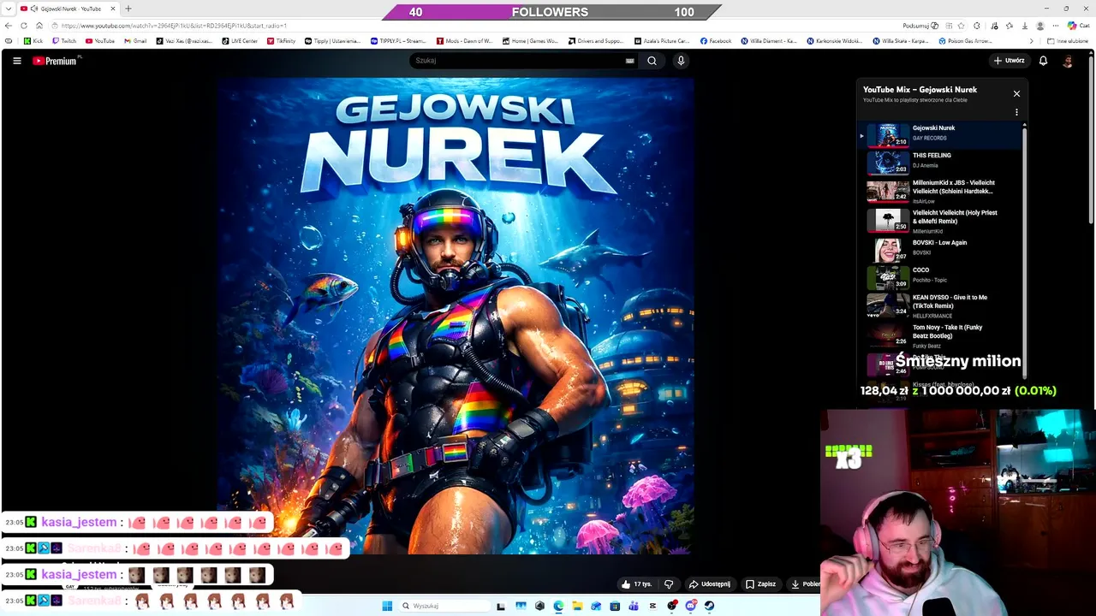
Task: Reload the page with refresh icon
Action: [x=24, y=26]
